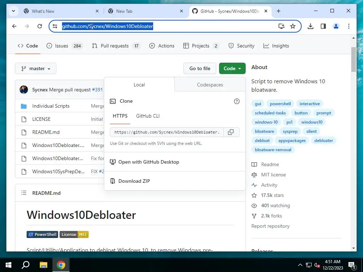The width and height of the screenshot is (363, 272).
Task: Open the 17.5k stars link
Action: click(268, 195)
